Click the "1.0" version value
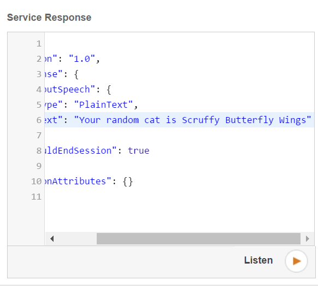The image size is (318, 286). pyautogui.click(x=82, y=59)
